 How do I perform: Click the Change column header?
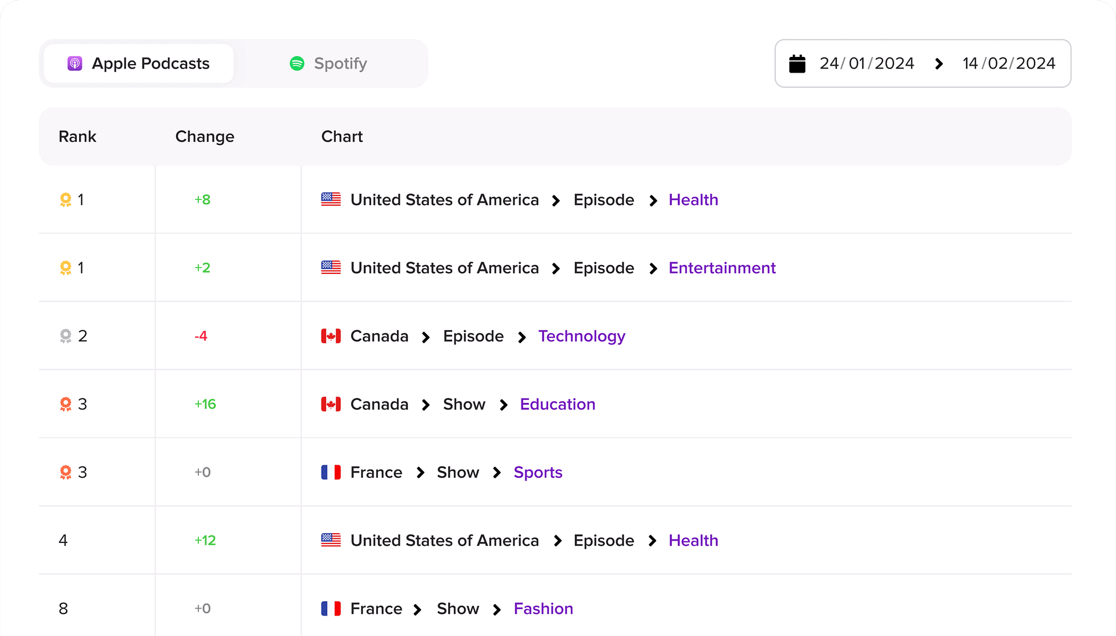[205, 137]
